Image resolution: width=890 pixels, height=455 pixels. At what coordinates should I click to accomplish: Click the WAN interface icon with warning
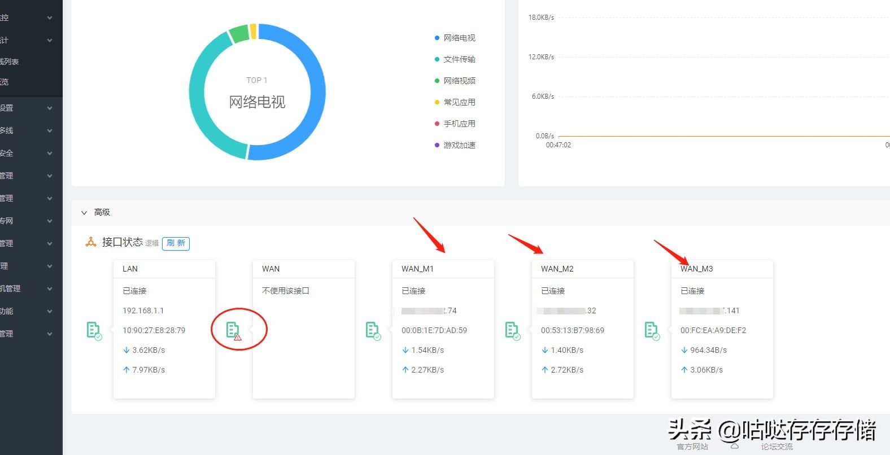click(x=233, y=330)
